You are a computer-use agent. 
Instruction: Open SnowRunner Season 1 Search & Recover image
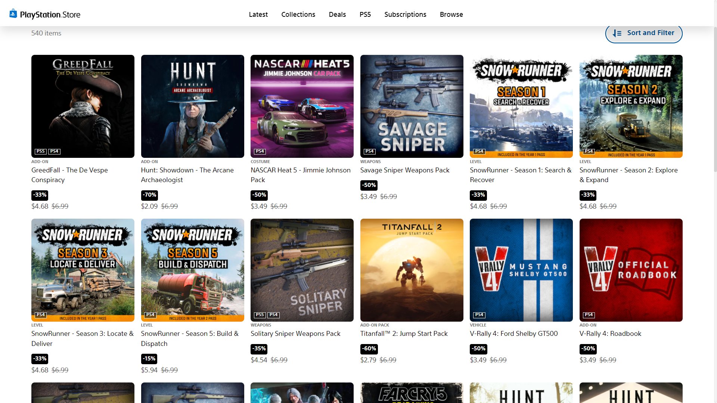(x=521, y=106)
